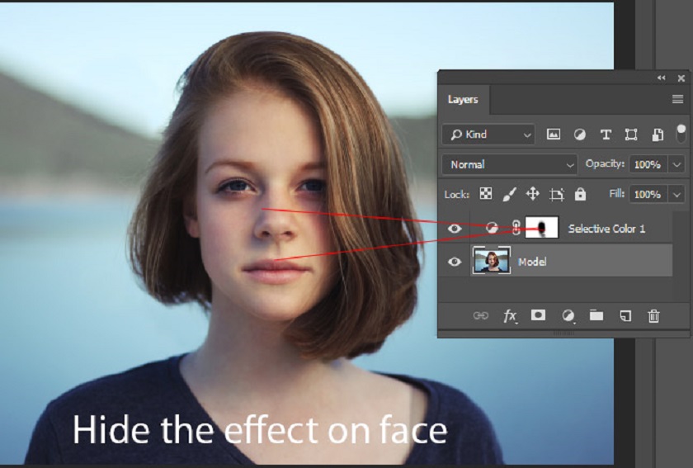Filter layers by type (text) layers

(606, 135)
